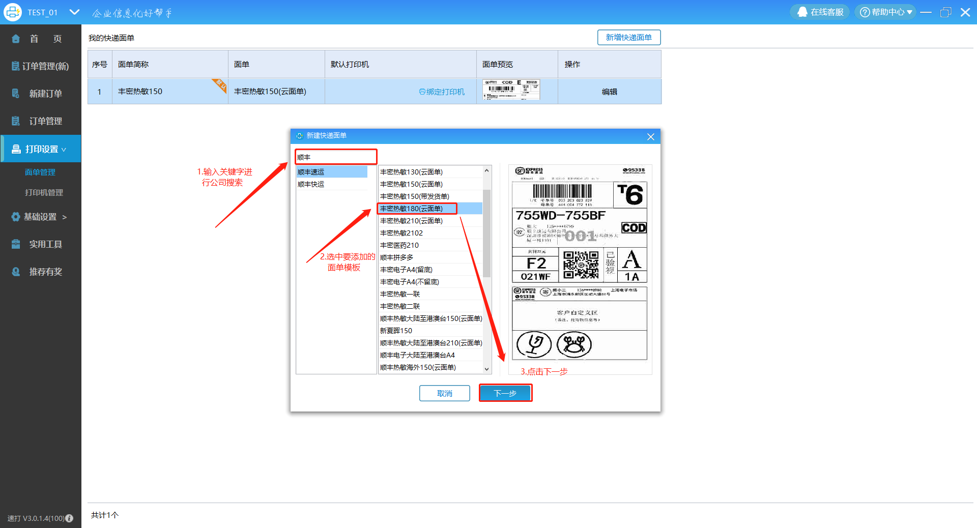977x528 pixels.
Task: Click the 实用工具 toolbox icon
Action: [x=16, y=244]
